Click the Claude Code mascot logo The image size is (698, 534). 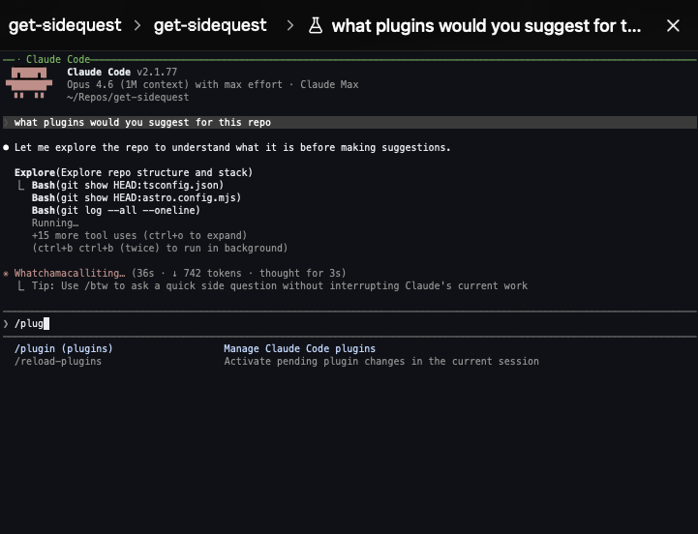click(28, 83)
